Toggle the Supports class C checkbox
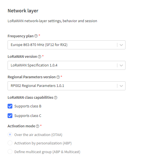 tap(10, 116)
